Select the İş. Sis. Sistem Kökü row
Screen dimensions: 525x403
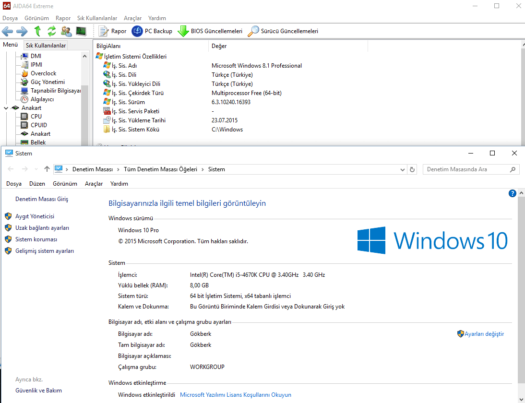coord(173,130)
